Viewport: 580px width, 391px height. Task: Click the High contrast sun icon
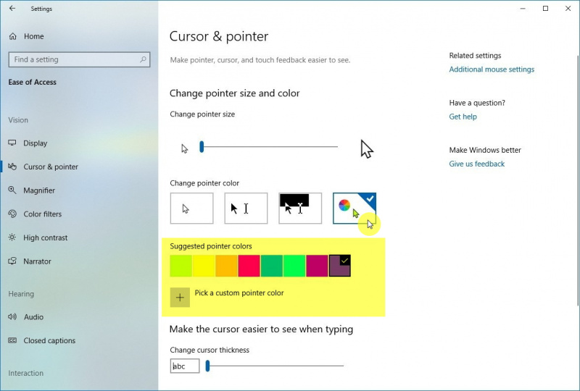(x=12, y=237)
